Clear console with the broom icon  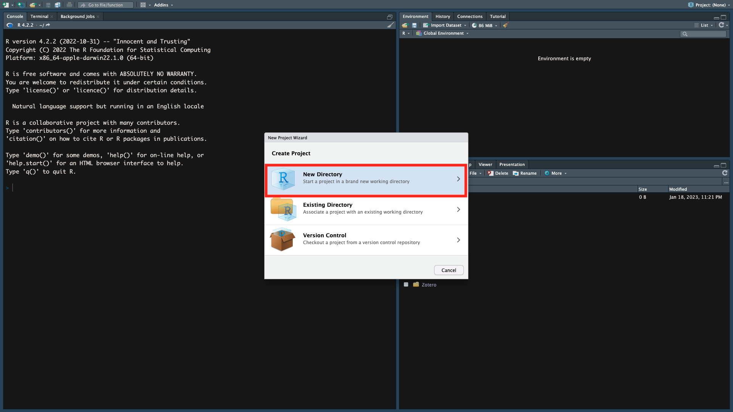point(390,25)
